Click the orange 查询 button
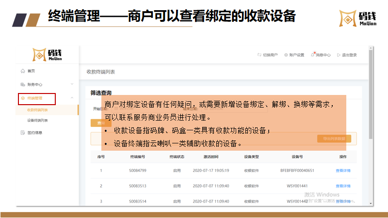This screenshot has height=218, width=388. click(x=100, y=124)
